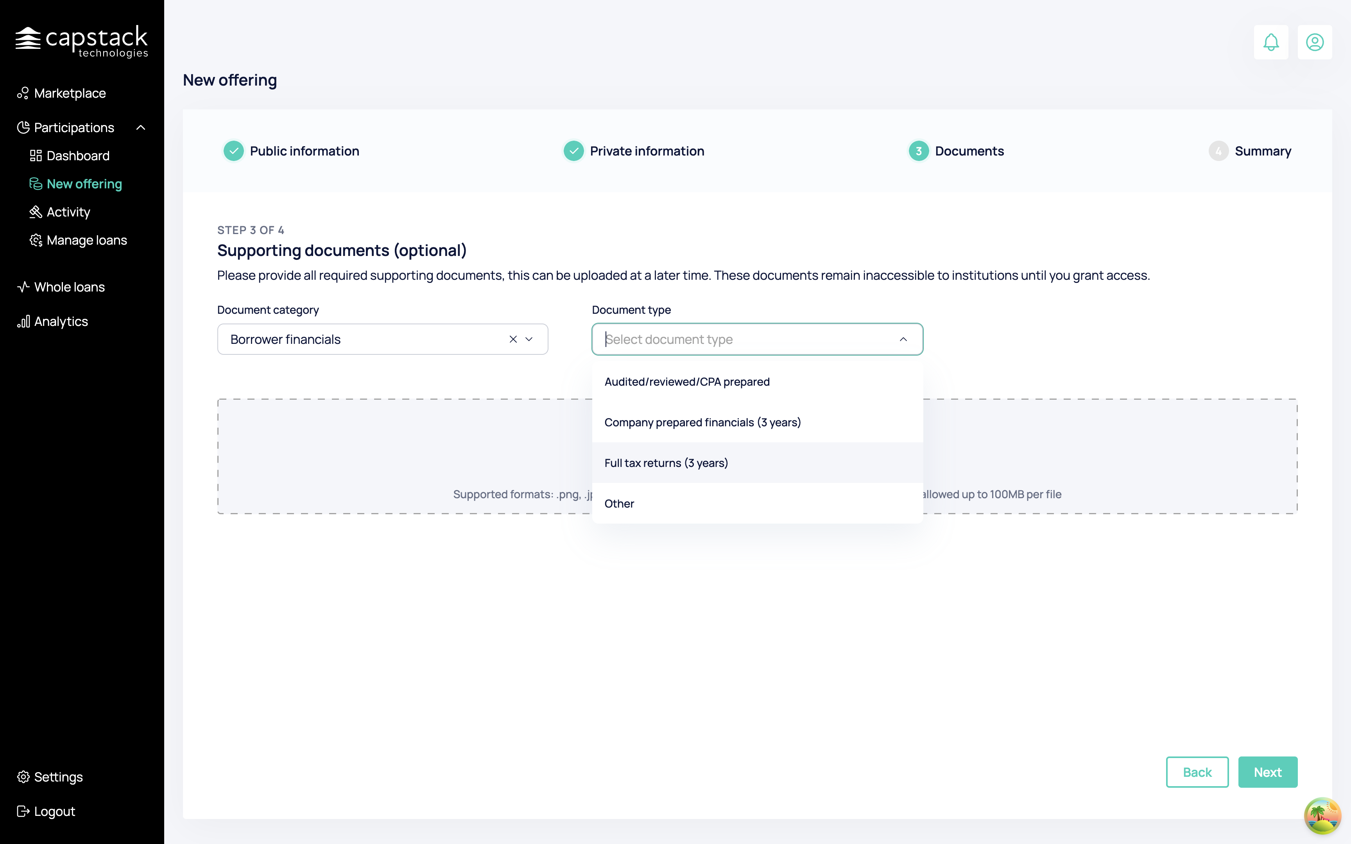The height and width of the screenshot is (844, 1351).
Task: Click the Settings gear icon
Action: pos(23,777)
